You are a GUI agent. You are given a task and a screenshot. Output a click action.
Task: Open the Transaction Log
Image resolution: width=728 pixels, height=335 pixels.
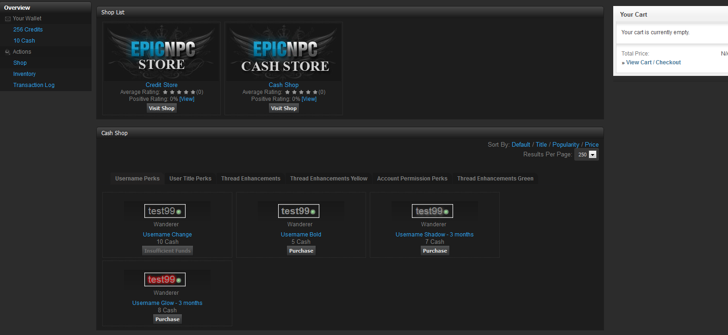(x=34, y=85)
